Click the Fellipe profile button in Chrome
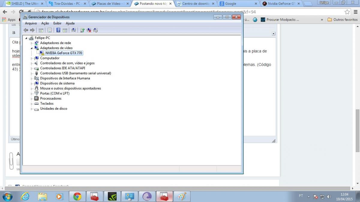The image size is (360, 202). [x=324, y=2]
